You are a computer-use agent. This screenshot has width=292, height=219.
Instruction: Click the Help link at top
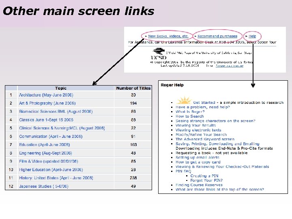pos(252,36)
